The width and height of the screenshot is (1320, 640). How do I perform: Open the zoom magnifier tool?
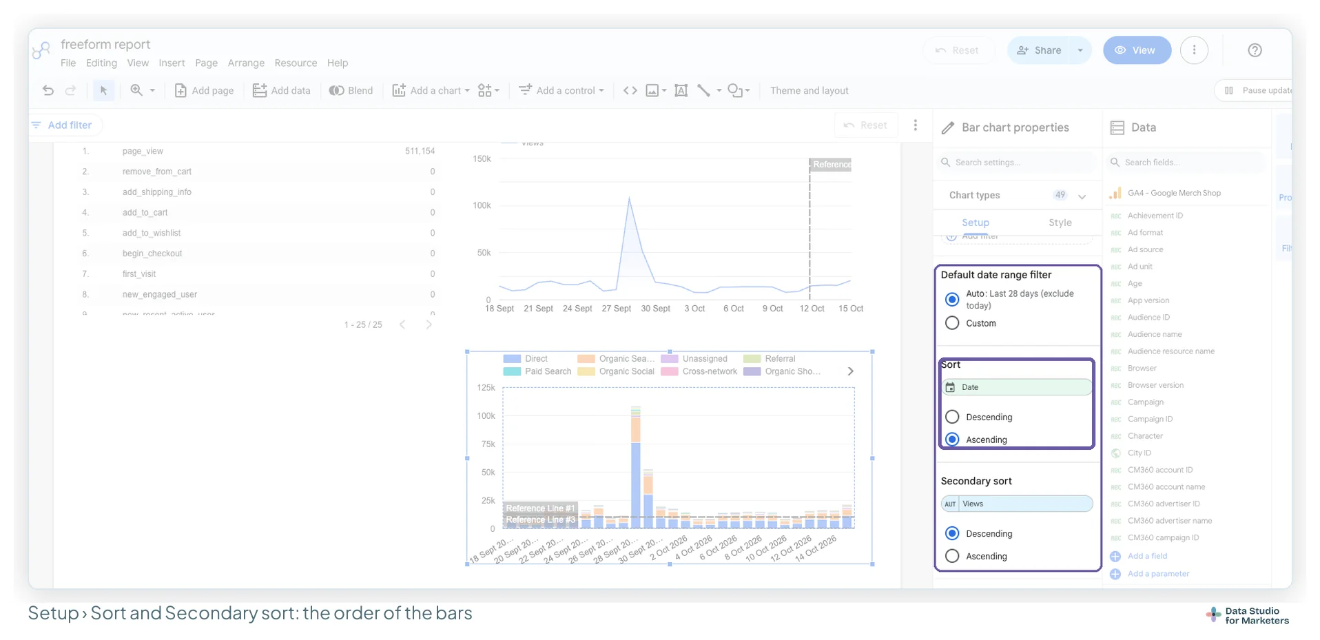pos(136,90)
